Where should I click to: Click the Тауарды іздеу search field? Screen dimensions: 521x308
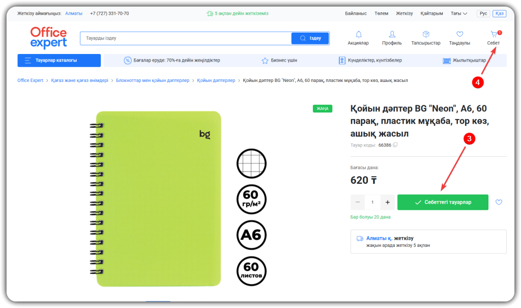[x=185, y=38]
